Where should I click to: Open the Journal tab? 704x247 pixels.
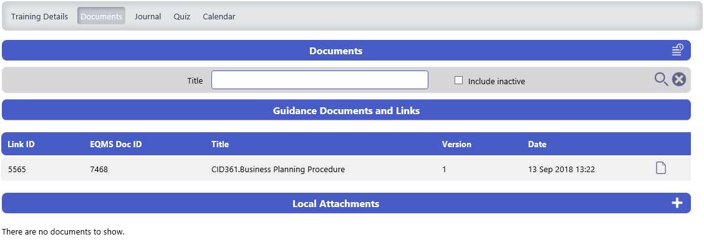[148, 17]
